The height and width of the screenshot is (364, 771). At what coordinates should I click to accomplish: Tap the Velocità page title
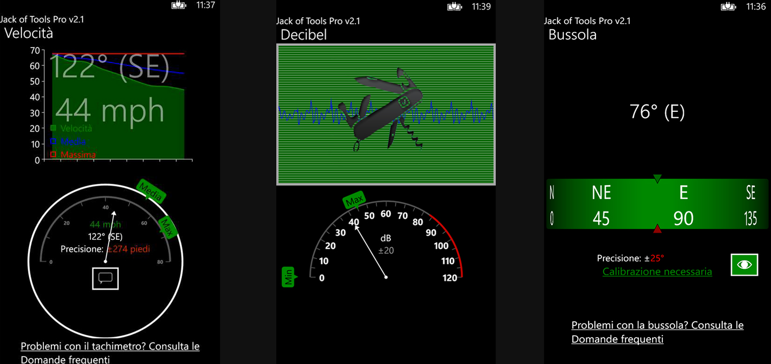click(x=29, y=33)
